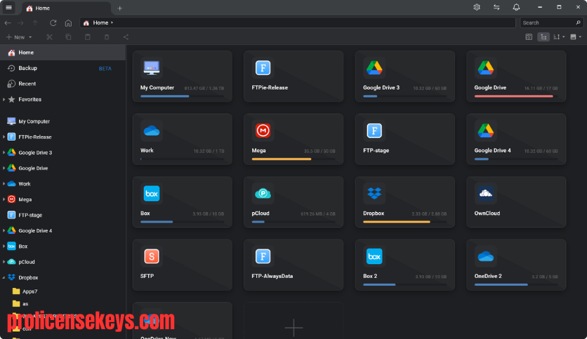The image size is (587, 339).
Task: Open the sort options dropdown
Action: click(559, 37)
